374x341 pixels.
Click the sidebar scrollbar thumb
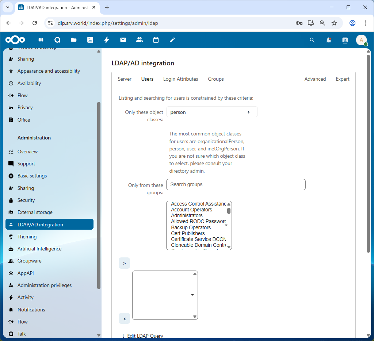pos(99,196)
